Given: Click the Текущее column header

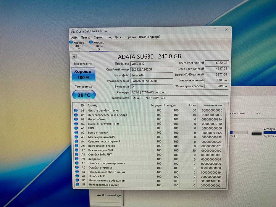Looking at the screenshot, I should [156, 105].
